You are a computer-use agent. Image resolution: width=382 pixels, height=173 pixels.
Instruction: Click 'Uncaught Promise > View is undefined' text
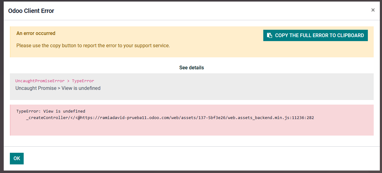[58, 88]
